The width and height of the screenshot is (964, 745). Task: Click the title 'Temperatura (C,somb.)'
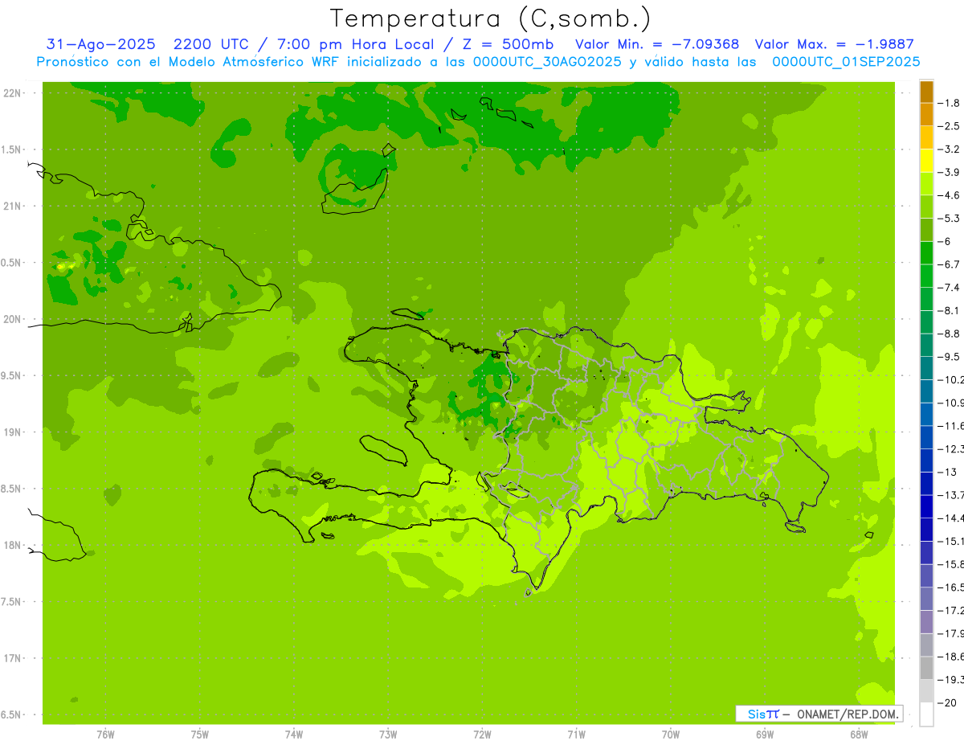coord(490,18)
